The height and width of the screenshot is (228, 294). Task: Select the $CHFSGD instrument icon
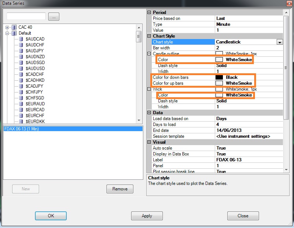point(21,98)
